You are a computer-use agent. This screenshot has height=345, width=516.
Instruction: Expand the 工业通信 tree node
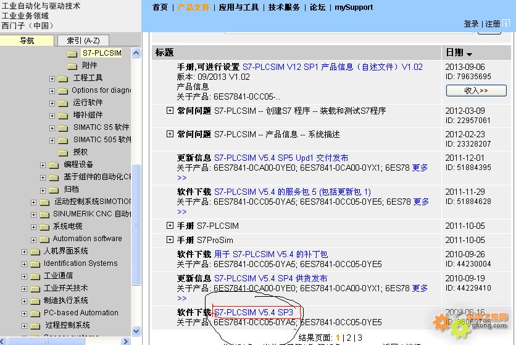point(24,276)
